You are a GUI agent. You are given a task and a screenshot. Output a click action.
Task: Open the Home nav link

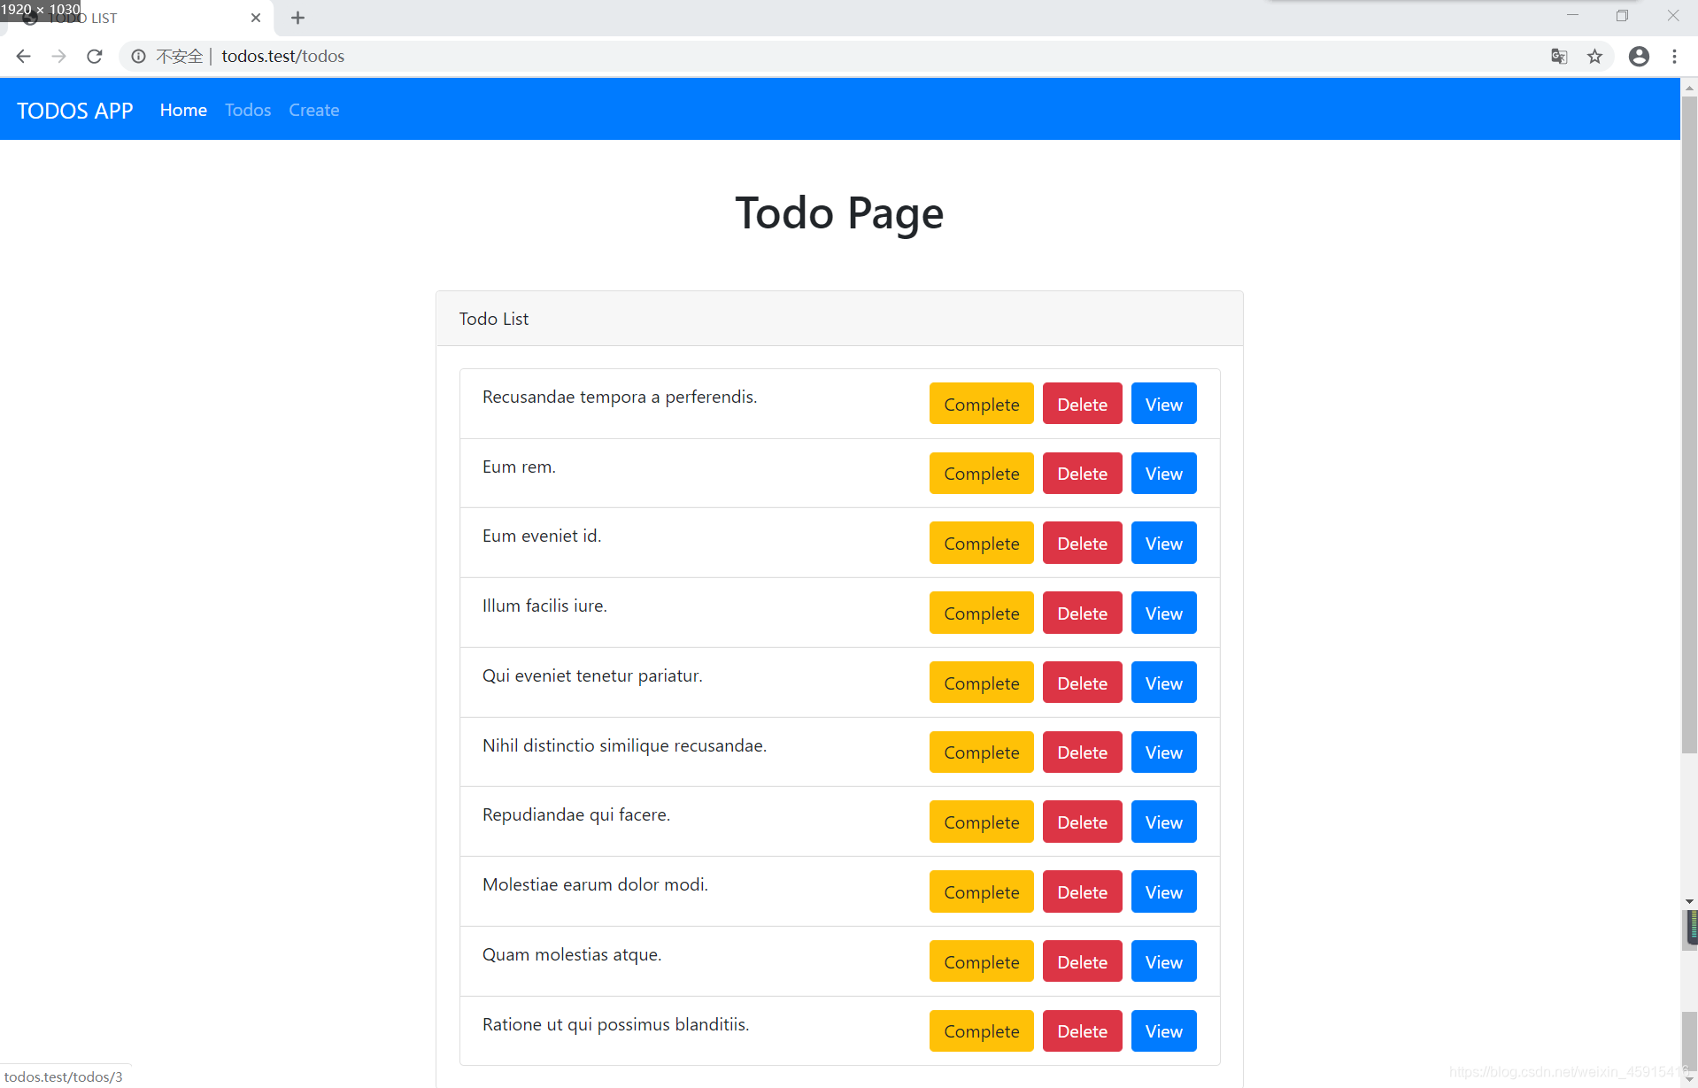tap(183, 110)
